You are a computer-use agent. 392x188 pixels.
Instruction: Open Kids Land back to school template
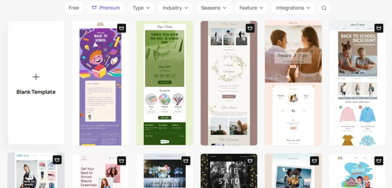click(36, 170)
